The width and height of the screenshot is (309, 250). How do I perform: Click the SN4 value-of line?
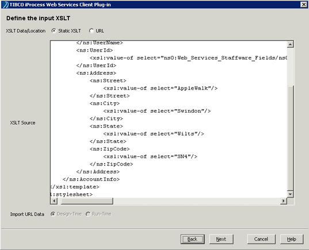(150, 156)
